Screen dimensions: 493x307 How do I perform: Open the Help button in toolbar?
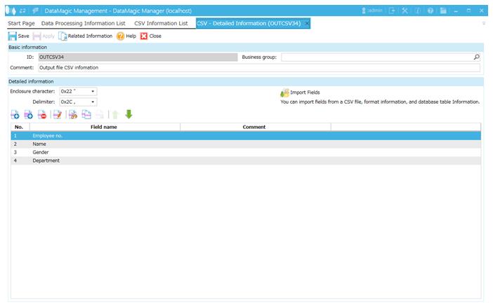click(126, 36)
